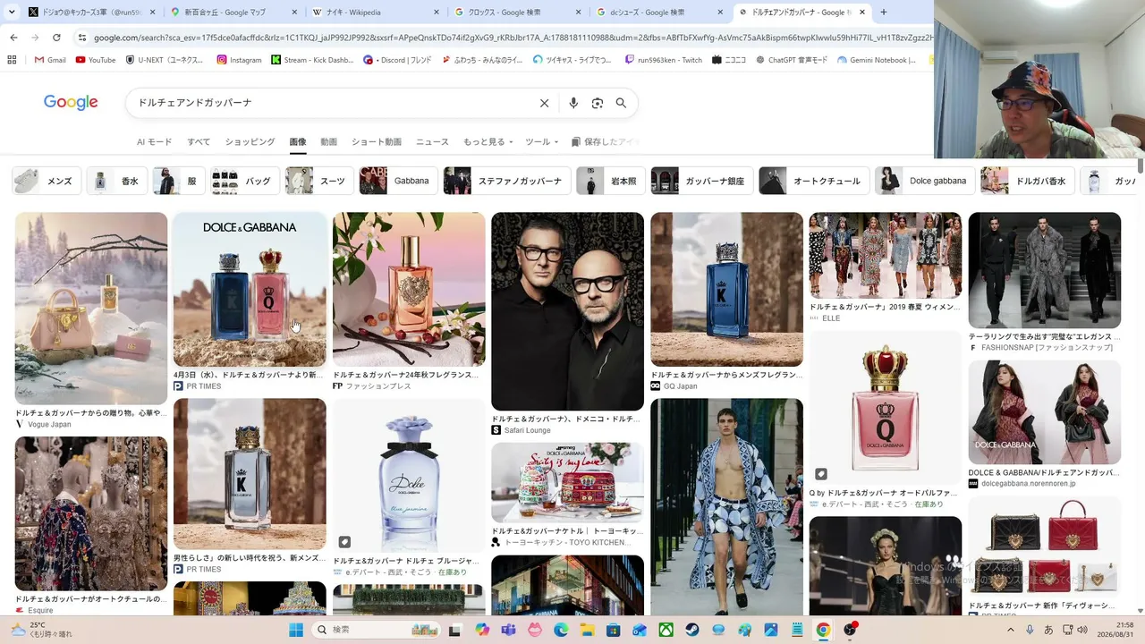The width and height of the screenshot is (1145, 644).
Task: Open the U-NEXT bookmark
Action: click(166, 60)
